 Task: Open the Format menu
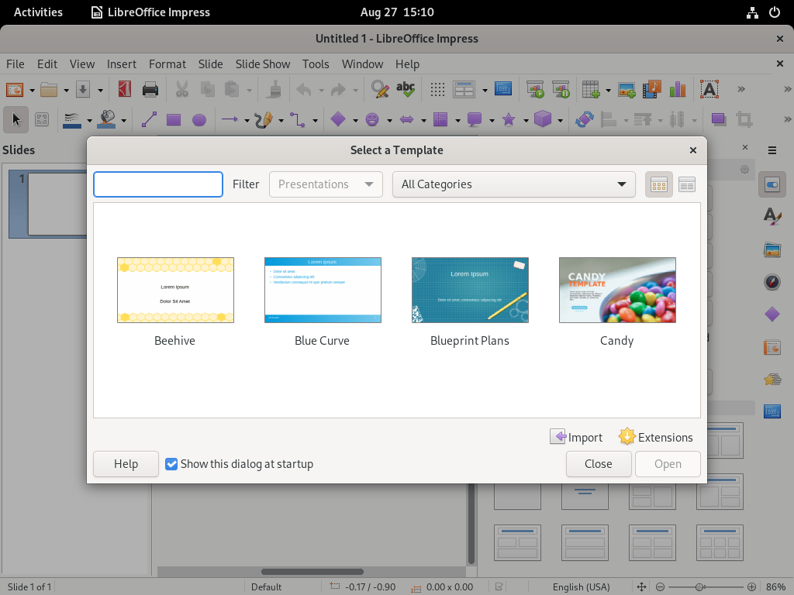click(x=167, y=64)
